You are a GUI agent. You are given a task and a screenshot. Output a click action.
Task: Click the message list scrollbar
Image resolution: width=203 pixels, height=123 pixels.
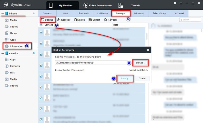pos(147,36)
